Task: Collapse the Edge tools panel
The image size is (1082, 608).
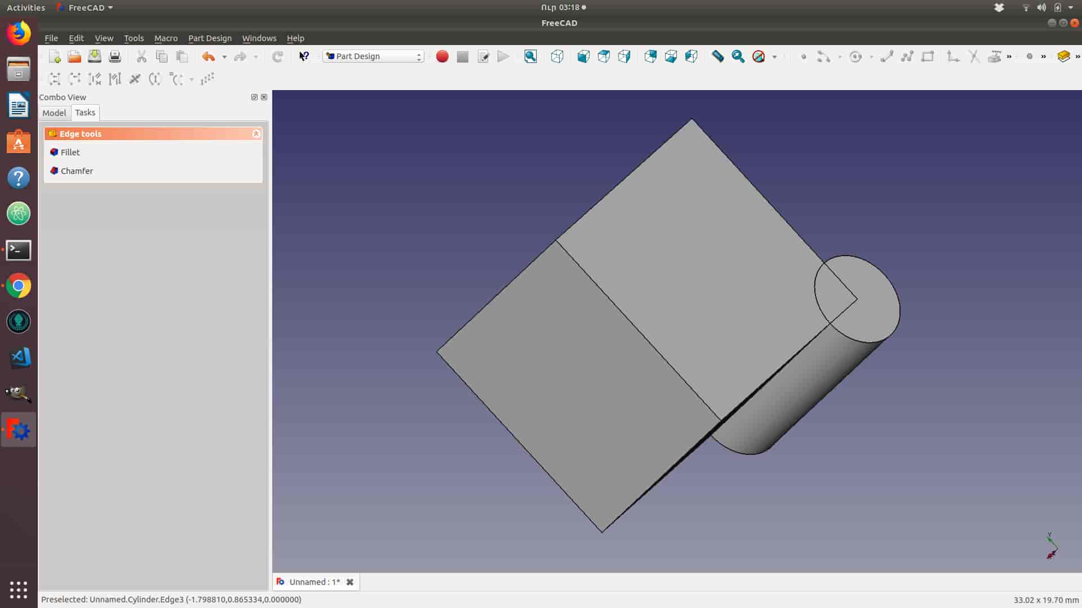Action: coord(256,134)
